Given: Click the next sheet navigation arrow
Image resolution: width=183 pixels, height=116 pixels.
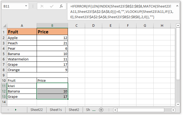Looking at the screenshot, I should [16, 110].
